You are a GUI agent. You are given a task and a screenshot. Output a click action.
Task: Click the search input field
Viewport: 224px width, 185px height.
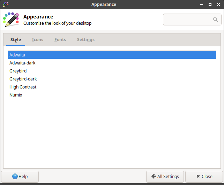(192, 20)
